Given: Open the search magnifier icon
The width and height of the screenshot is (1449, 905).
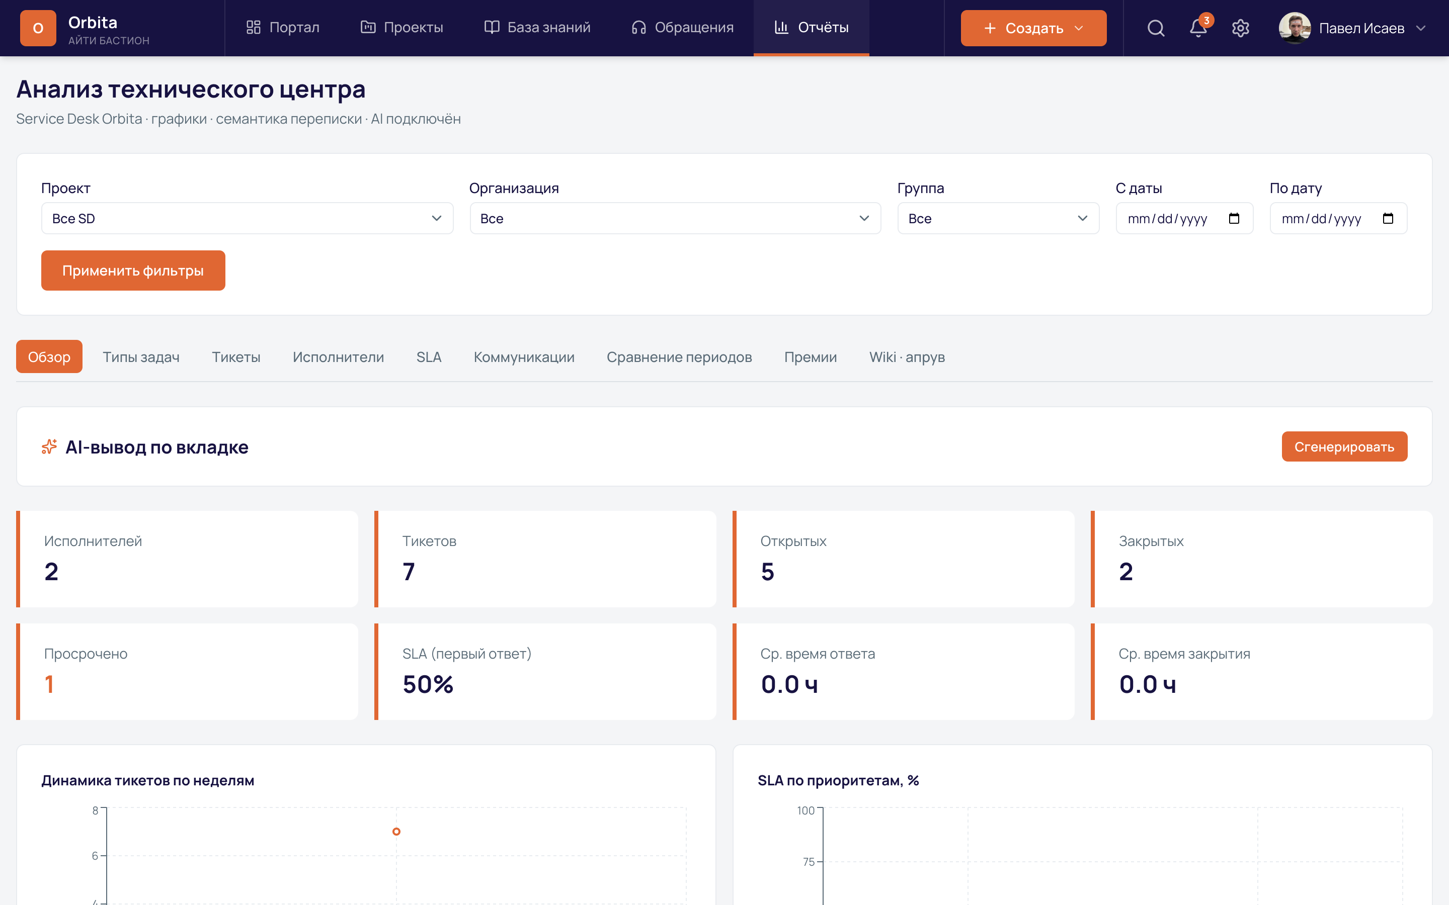Looking at the screenshot, I should [1156, 28].
